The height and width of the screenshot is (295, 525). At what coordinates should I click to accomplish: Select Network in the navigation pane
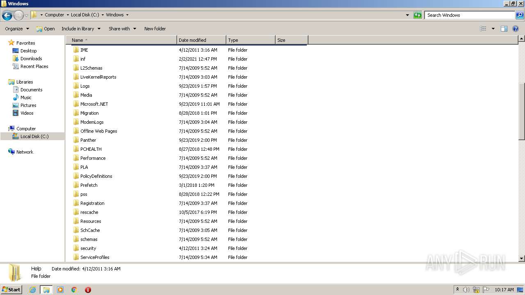[25, 152]
